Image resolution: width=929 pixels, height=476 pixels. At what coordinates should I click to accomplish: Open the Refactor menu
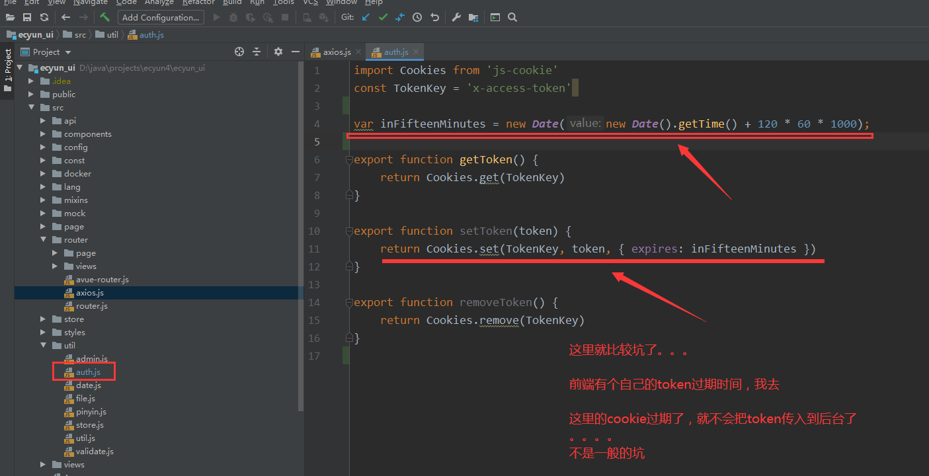198,3
